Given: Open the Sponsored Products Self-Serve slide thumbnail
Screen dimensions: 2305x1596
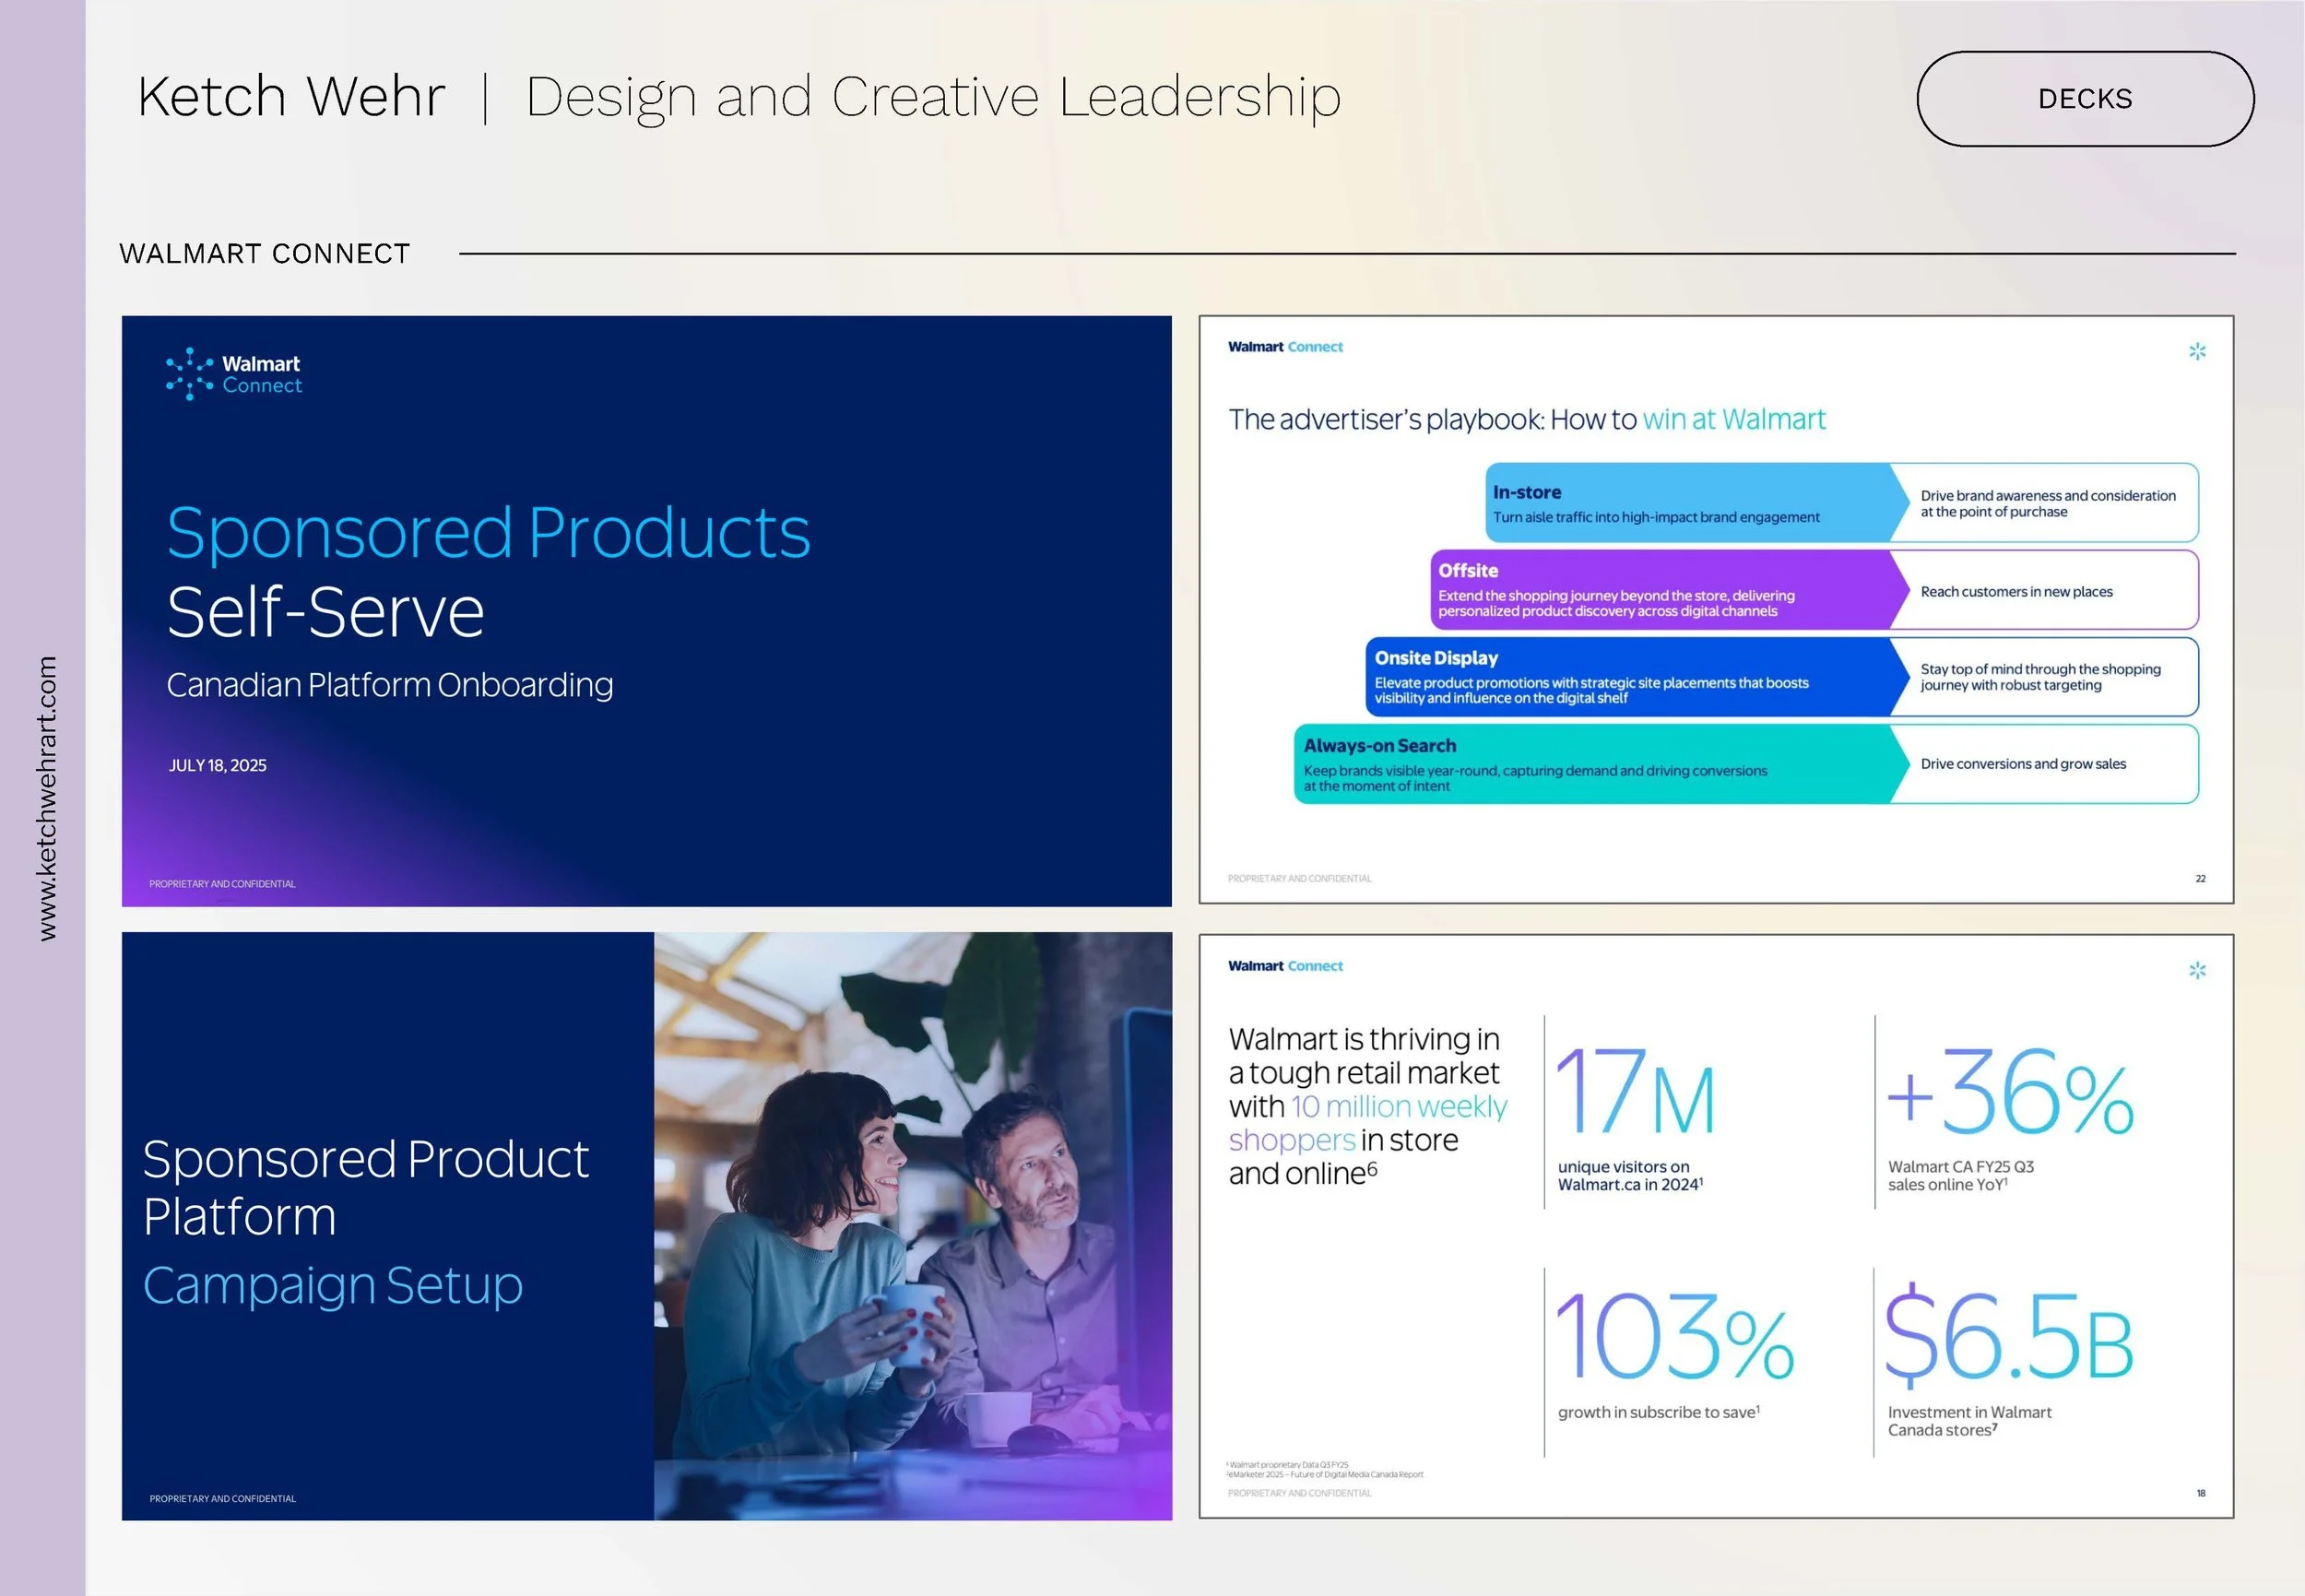Looking at the screenshot, I should [x=646, y=611].
